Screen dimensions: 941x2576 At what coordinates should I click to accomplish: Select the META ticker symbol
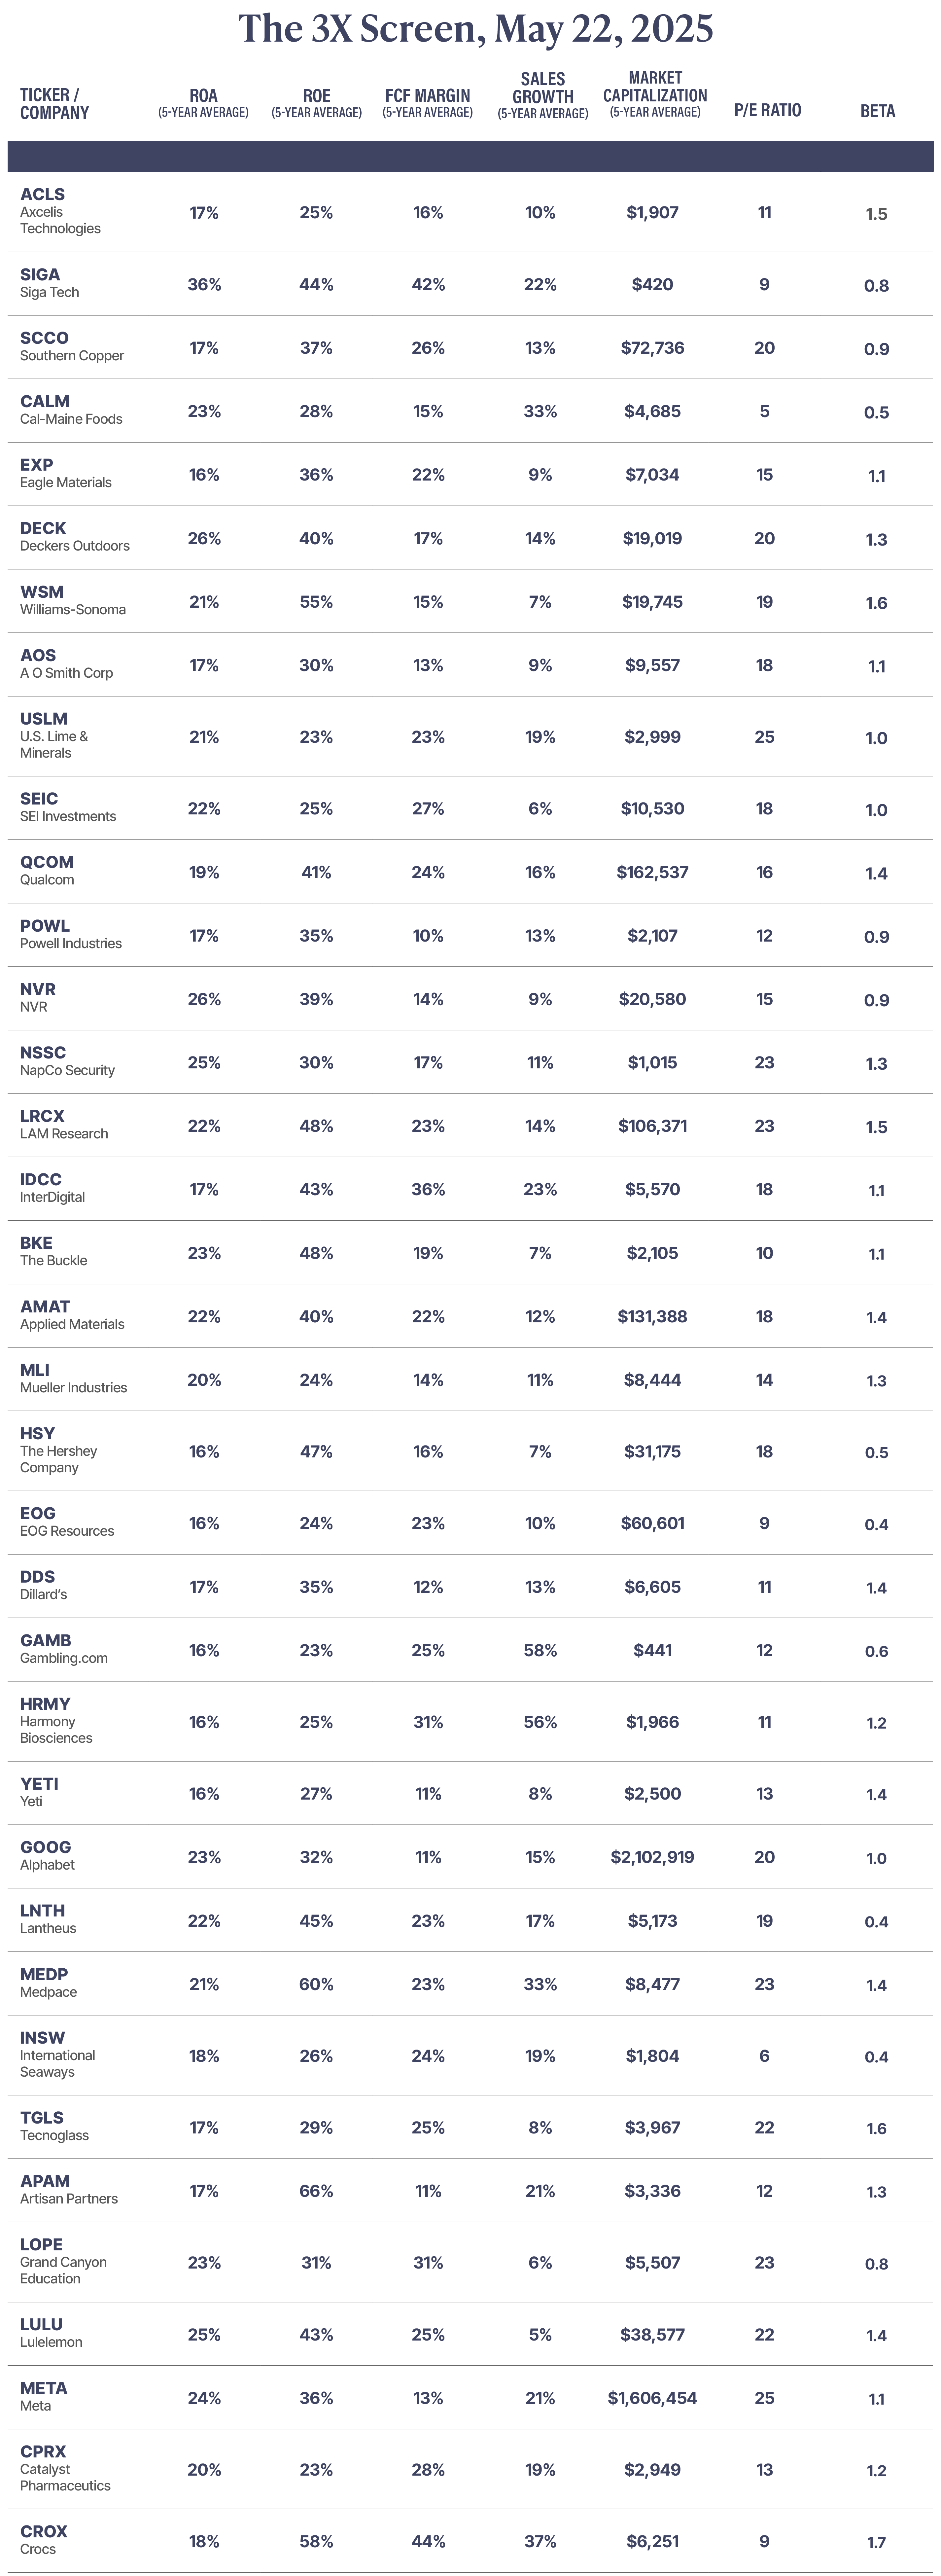coord(44,2388)
